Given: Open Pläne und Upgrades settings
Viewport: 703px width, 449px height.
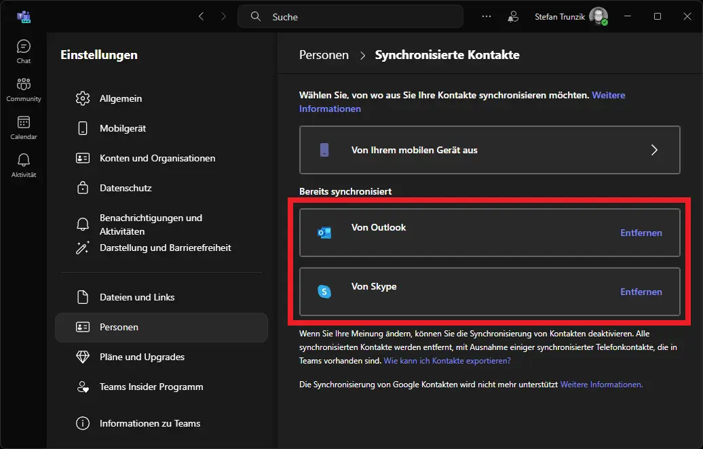Looking at the screenshot, I should pyautogui.click(x=161, y=357).
